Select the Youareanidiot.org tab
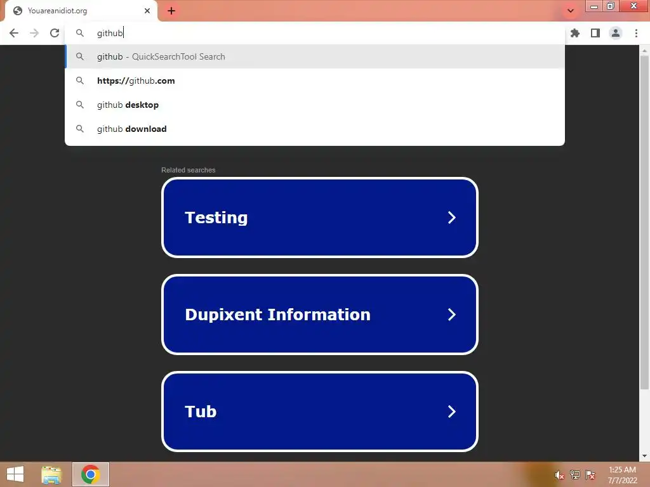The image size is (650, 487). coord(81,11)
